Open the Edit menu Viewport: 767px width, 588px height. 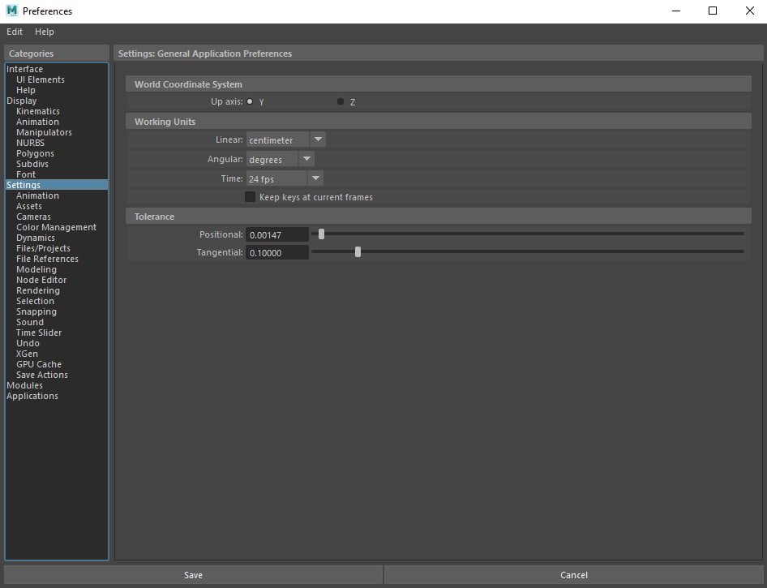(x=14, y=32)
